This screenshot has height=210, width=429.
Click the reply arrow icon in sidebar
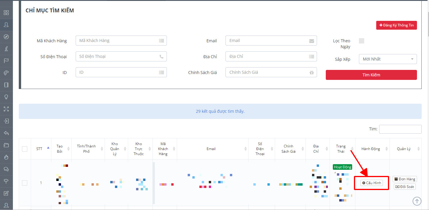pyautogui.click(x=6, y=133)
